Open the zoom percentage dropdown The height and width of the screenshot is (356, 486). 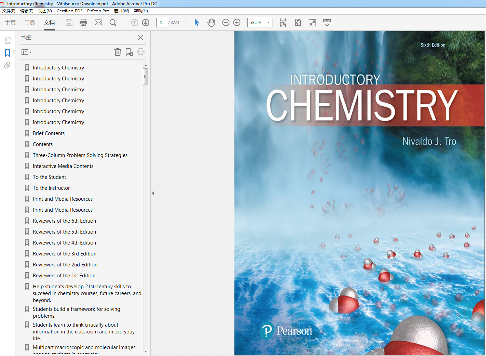point(268,23)
